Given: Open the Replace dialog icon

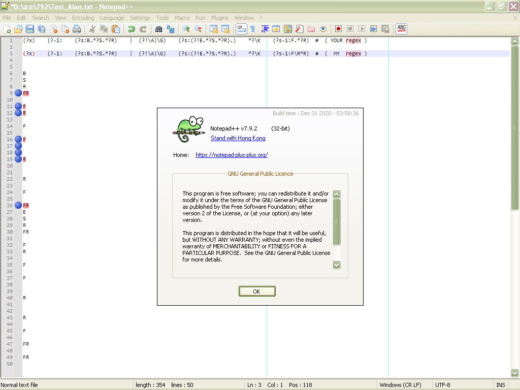Looking at the screenshot, I should pos(171,29).
